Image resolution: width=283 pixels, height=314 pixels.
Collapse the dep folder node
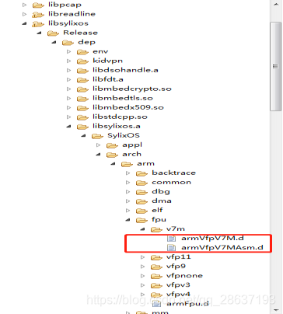(54, 42)
